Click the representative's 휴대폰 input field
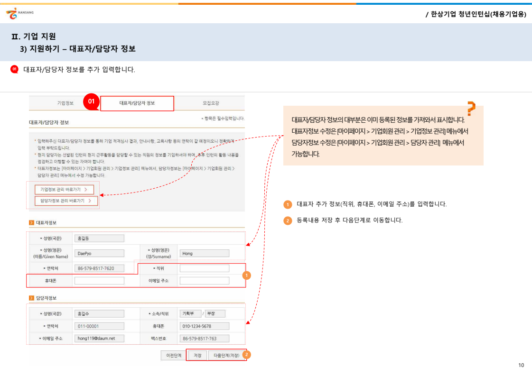This screenshot has width=532, height=376. point(99,281)
